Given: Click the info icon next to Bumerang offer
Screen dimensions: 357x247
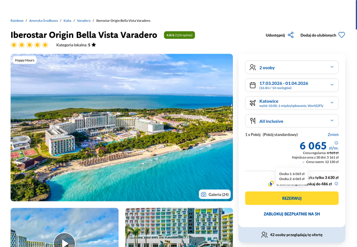Looking at the screenshot, I should click(336, 184).
